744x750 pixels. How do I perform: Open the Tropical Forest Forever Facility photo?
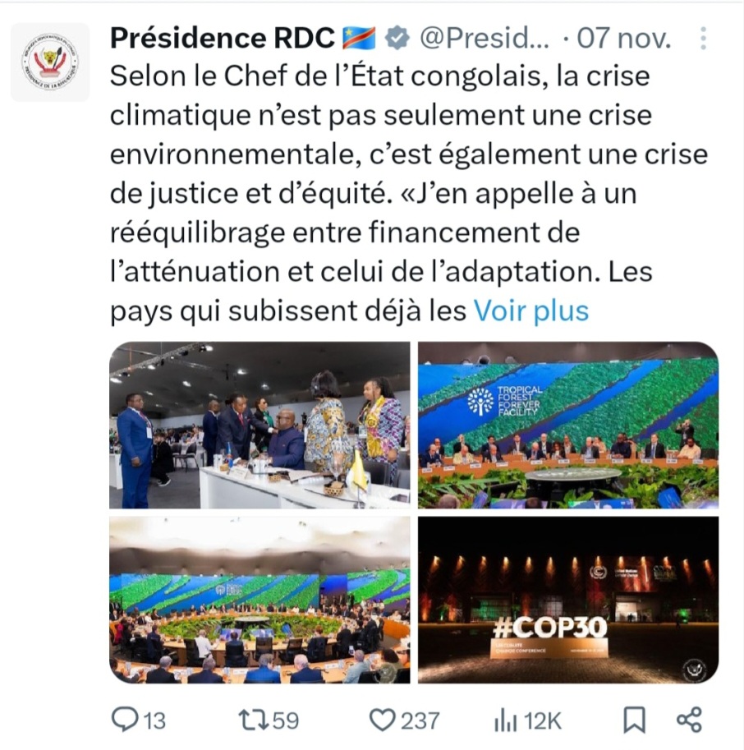pyautogui.click(x=569, y=426)
